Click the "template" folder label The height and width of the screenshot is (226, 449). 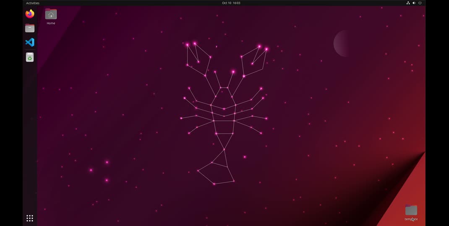point(411,219)
